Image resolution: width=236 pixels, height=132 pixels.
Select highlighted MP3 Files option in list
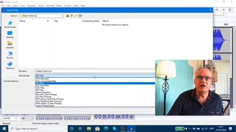click(95, 83)
